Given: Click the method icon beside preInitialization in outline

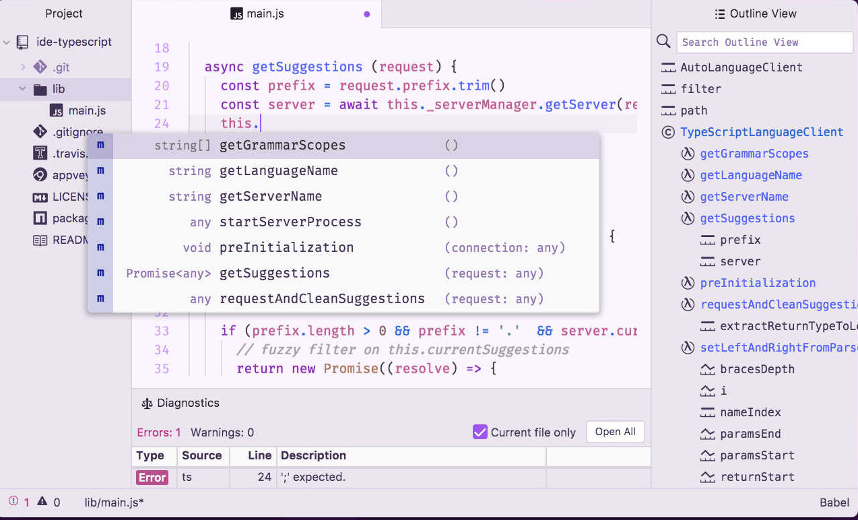Looking at the screenshot, I should [688, 283].
